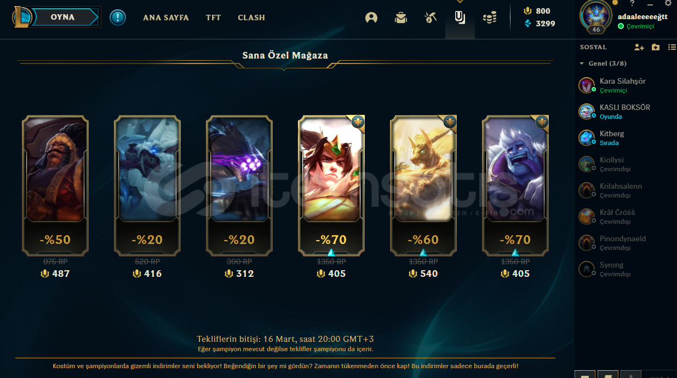Go to the ANA SAYFA tab
This screenshot has width=677, height=378.
[x=166, y=18]
